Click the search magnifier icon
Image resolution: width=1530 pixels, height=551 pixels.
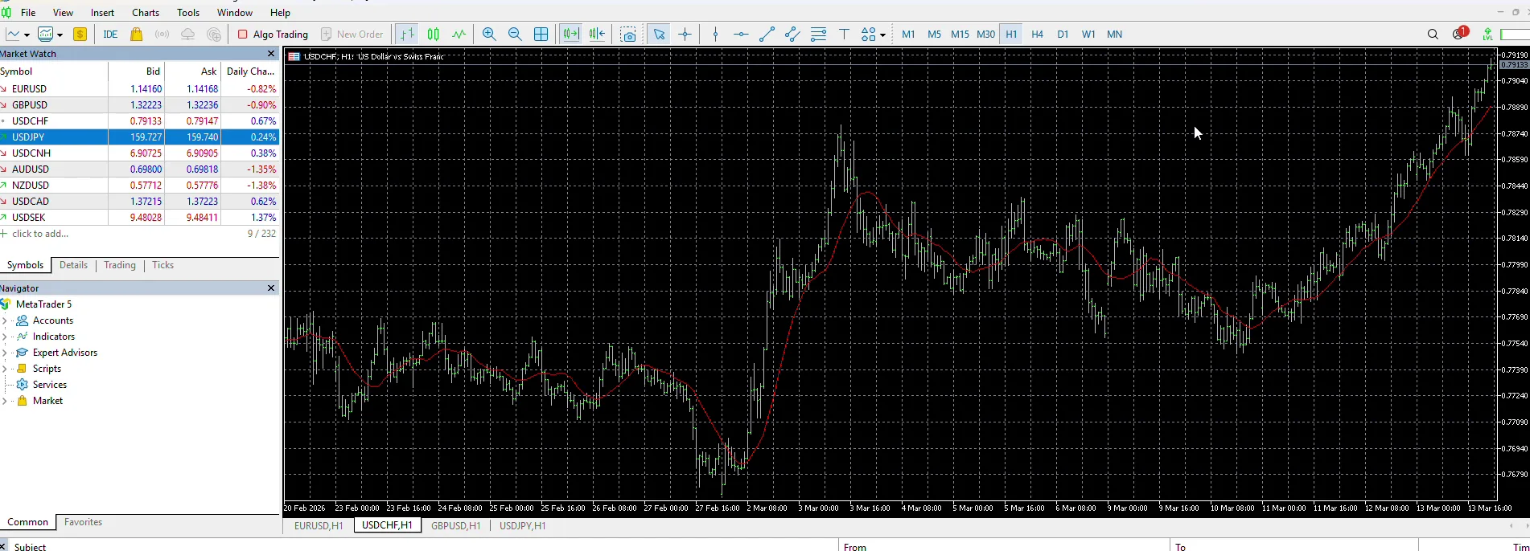1433,35
